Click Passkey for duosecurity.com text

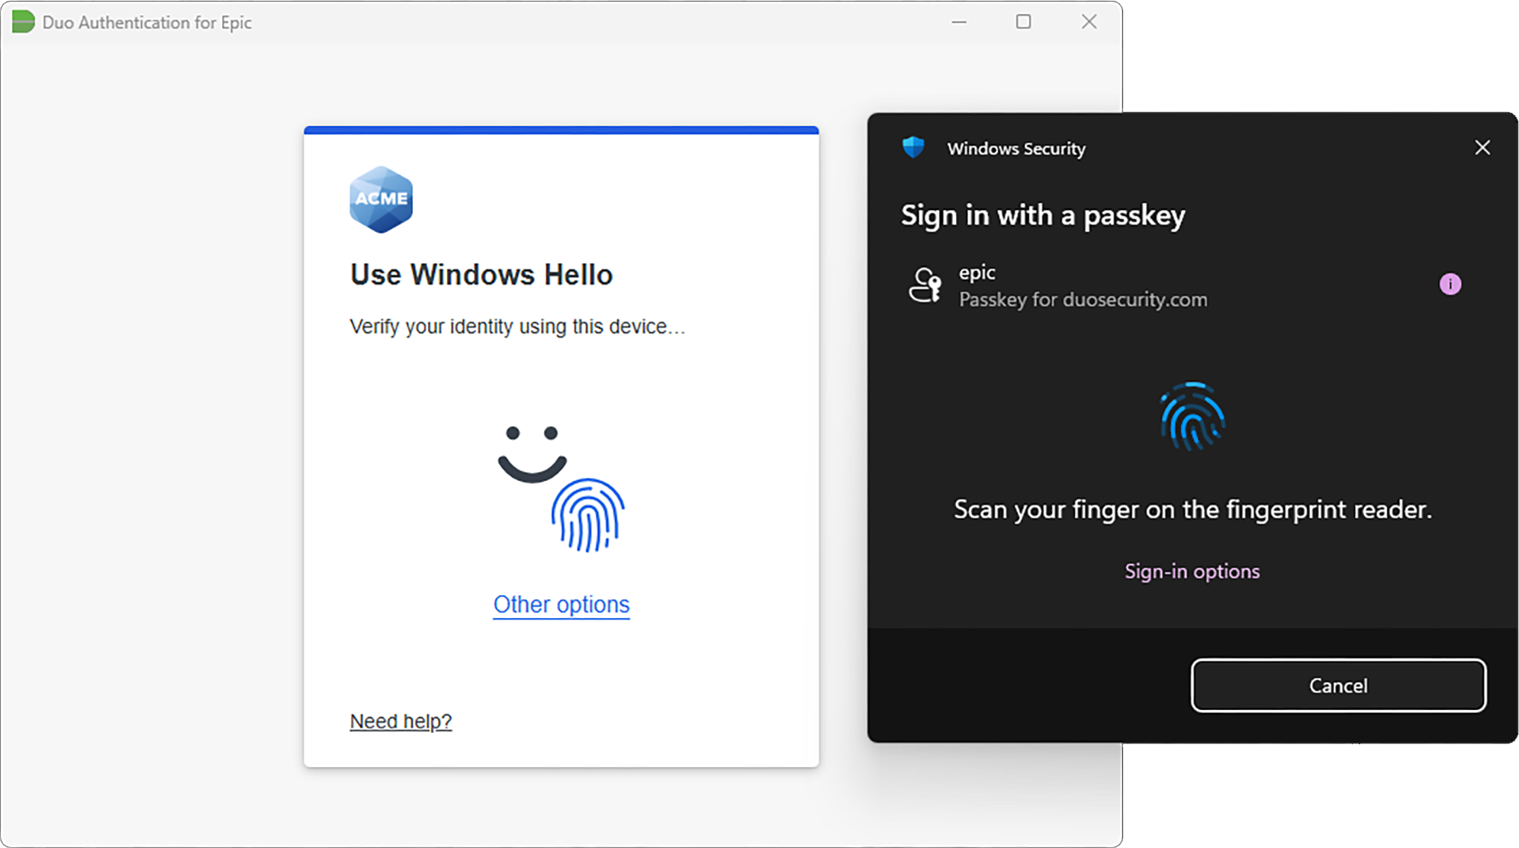(1082, 299)
